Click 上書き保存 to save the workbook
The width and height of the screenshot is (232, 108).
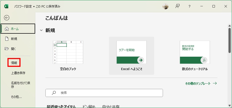pyautogui.click(x=18, y=73)
